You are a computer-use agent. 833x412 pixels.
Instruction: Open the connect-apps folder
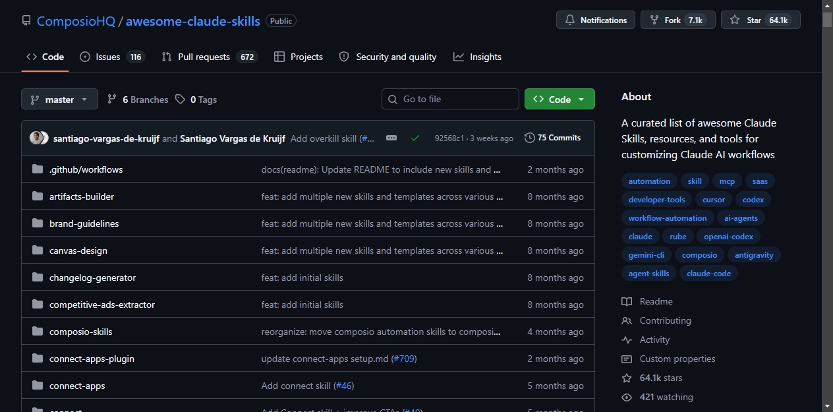coord(77,386)
